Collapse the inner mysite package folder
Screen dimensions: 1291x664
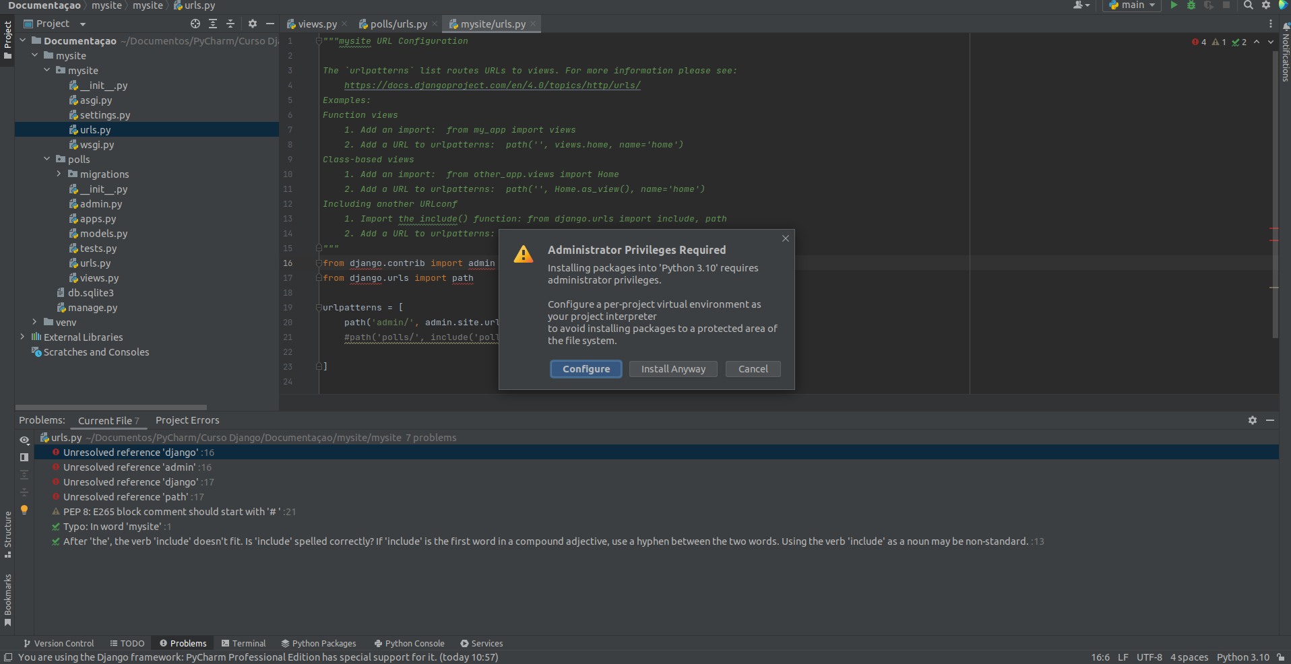coord(47,70)
